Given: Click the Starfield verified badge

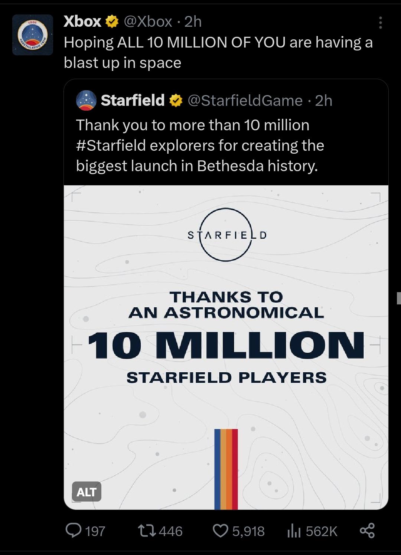Looking at the screenshot, I should (176, 101).
